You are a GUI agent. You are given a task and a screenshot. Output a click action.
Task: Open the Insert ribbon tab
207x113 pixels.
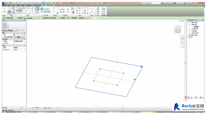14,5
